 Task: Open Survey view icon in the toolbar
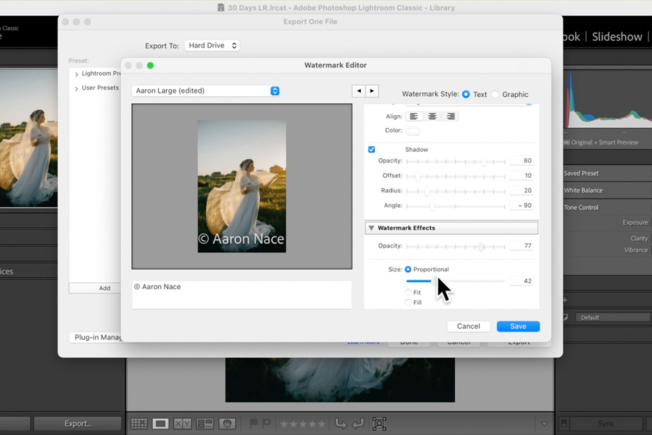(205, 424)
